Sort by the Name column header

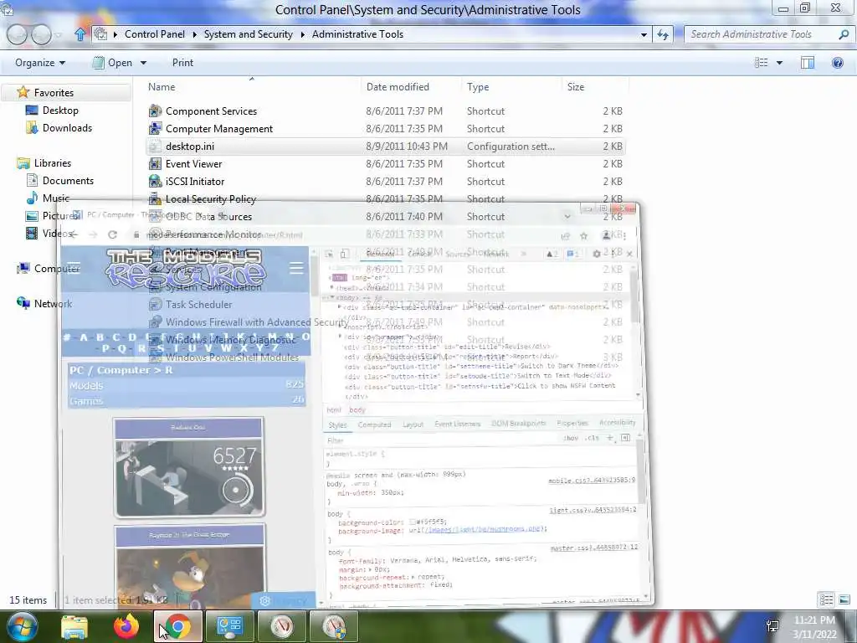coord(162,87)
